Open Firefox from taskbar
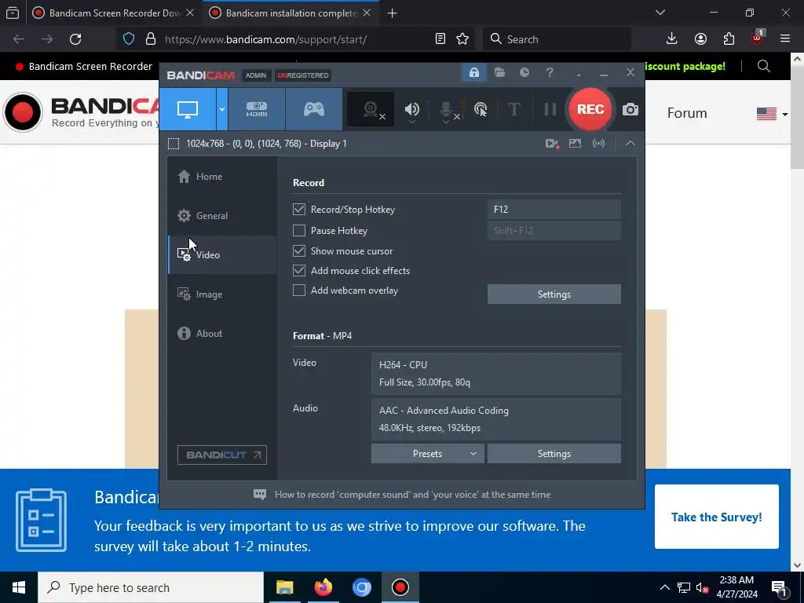The height and width of the screenshot is (603, 804). click(323, 587)
